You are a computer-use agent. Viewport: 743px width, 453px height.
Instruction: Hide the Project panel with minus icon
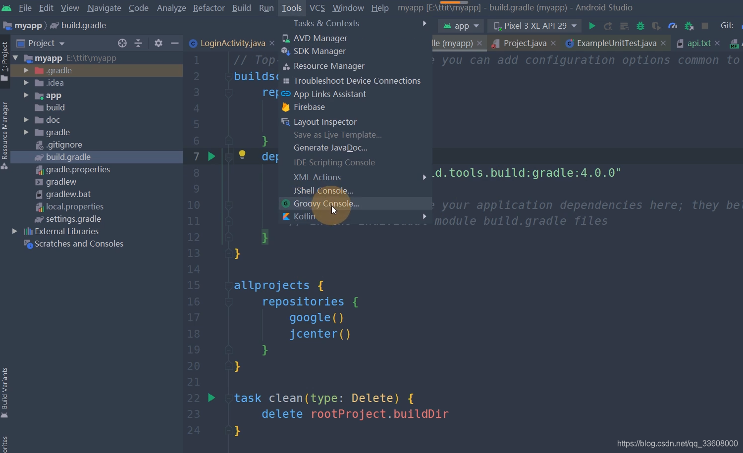pos(175,43)
